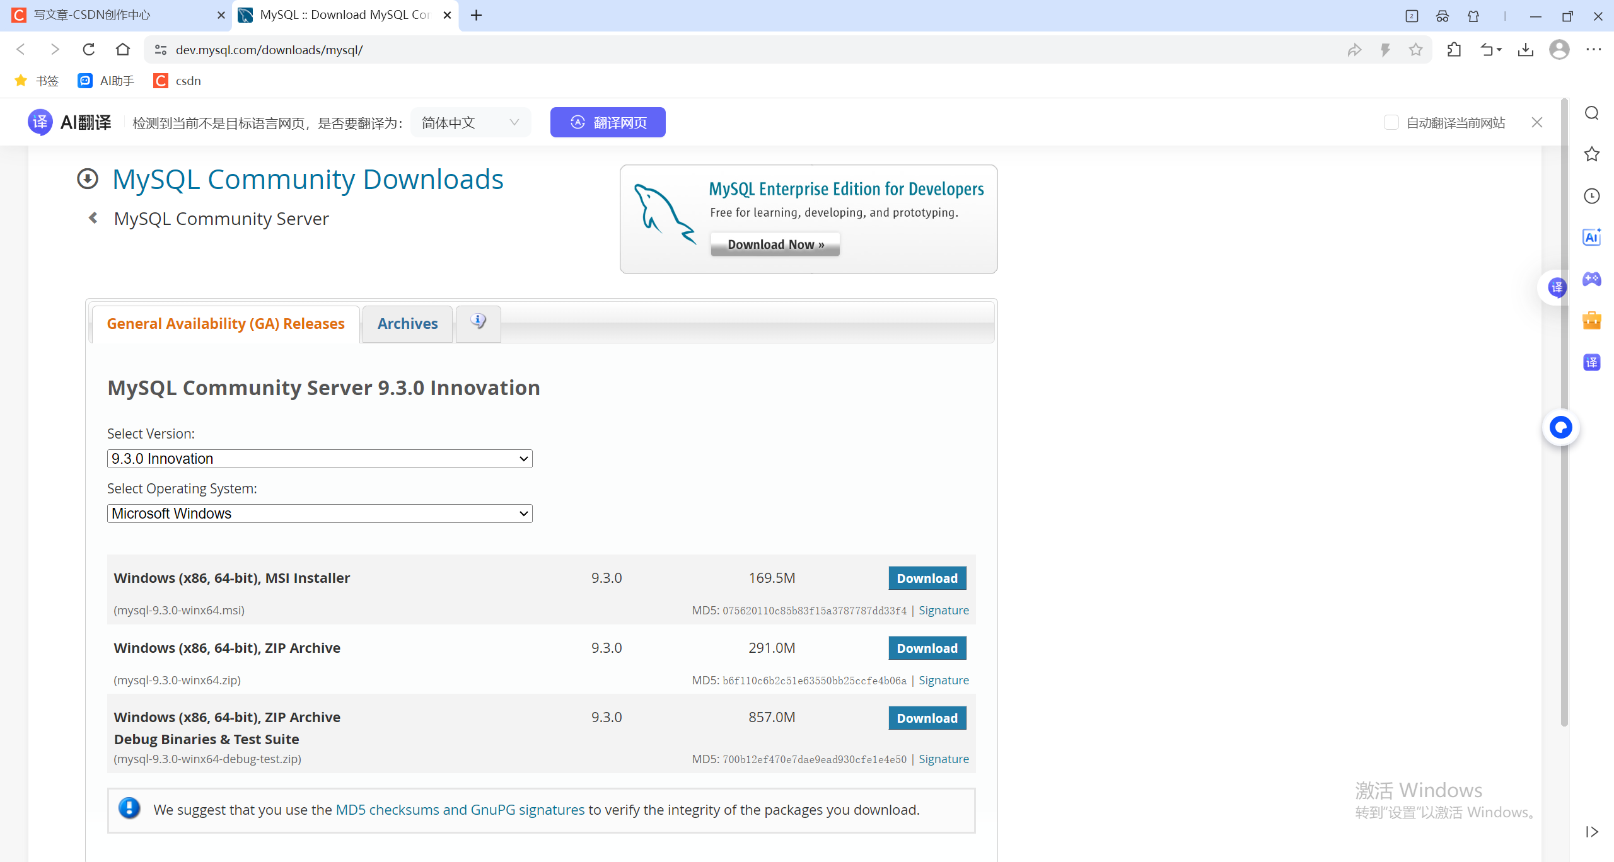Enable auto-translate current website checkbox

tap(1391, 122)
